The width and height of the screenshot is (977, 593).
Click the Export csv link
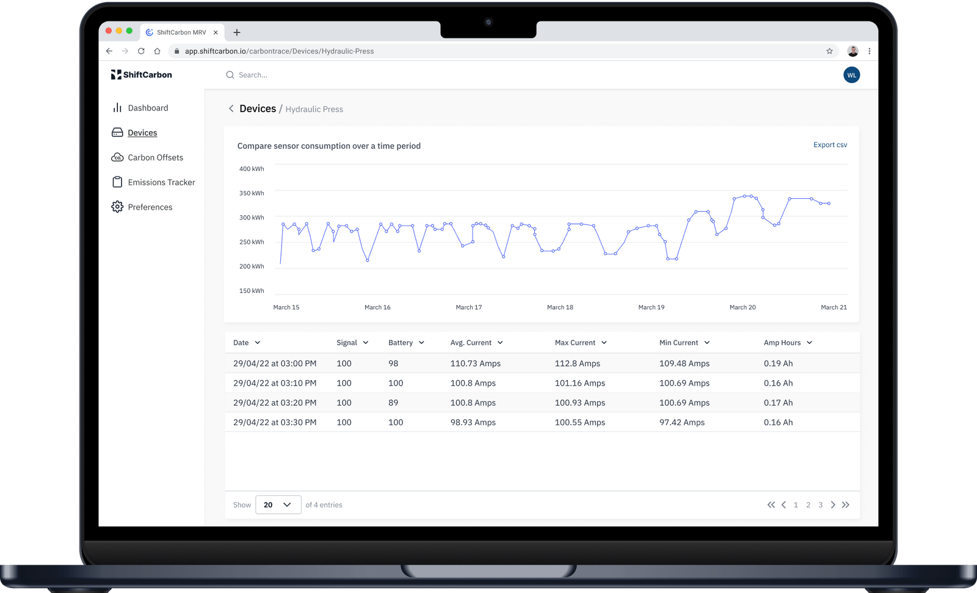[x=830, y=145]
